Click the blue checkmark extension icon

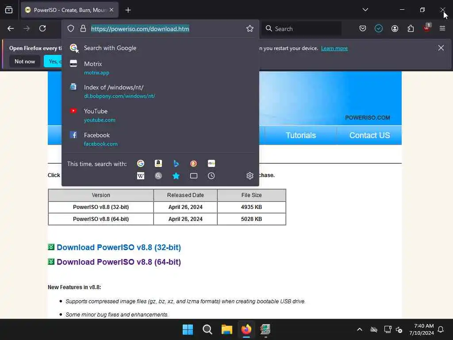point(379,28)
